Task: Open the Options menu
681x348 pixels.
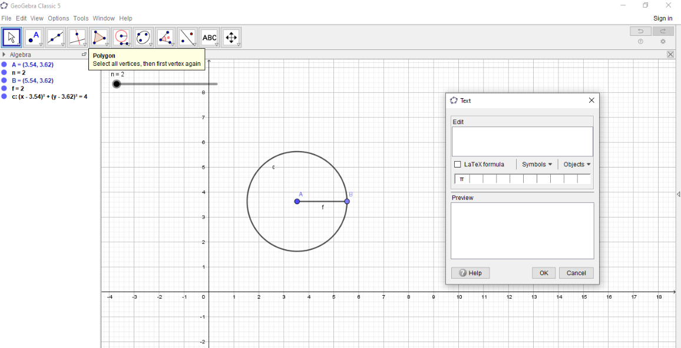Action: 58,18
